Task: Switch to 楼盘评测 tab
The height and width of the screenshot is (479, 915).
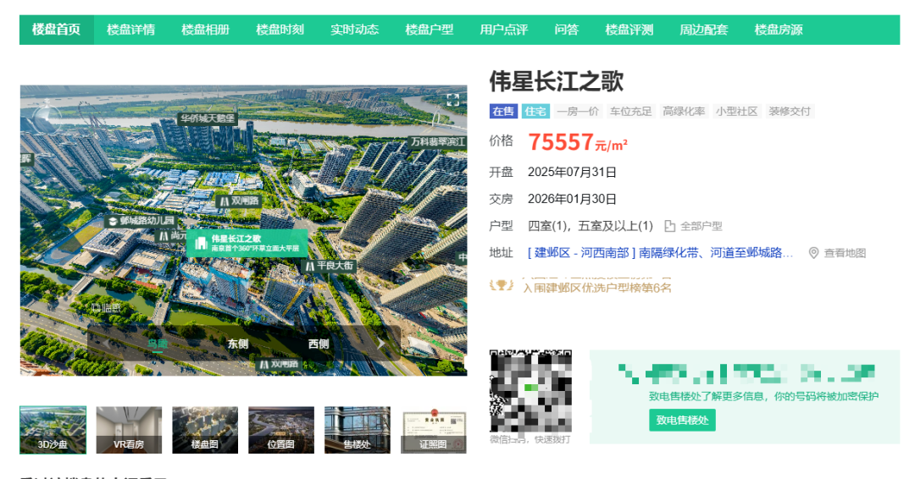Action: pos(629,30)
